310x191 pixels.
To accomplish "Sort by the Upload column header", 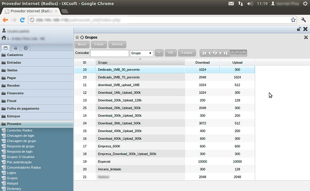I will (x=237, y=62).
